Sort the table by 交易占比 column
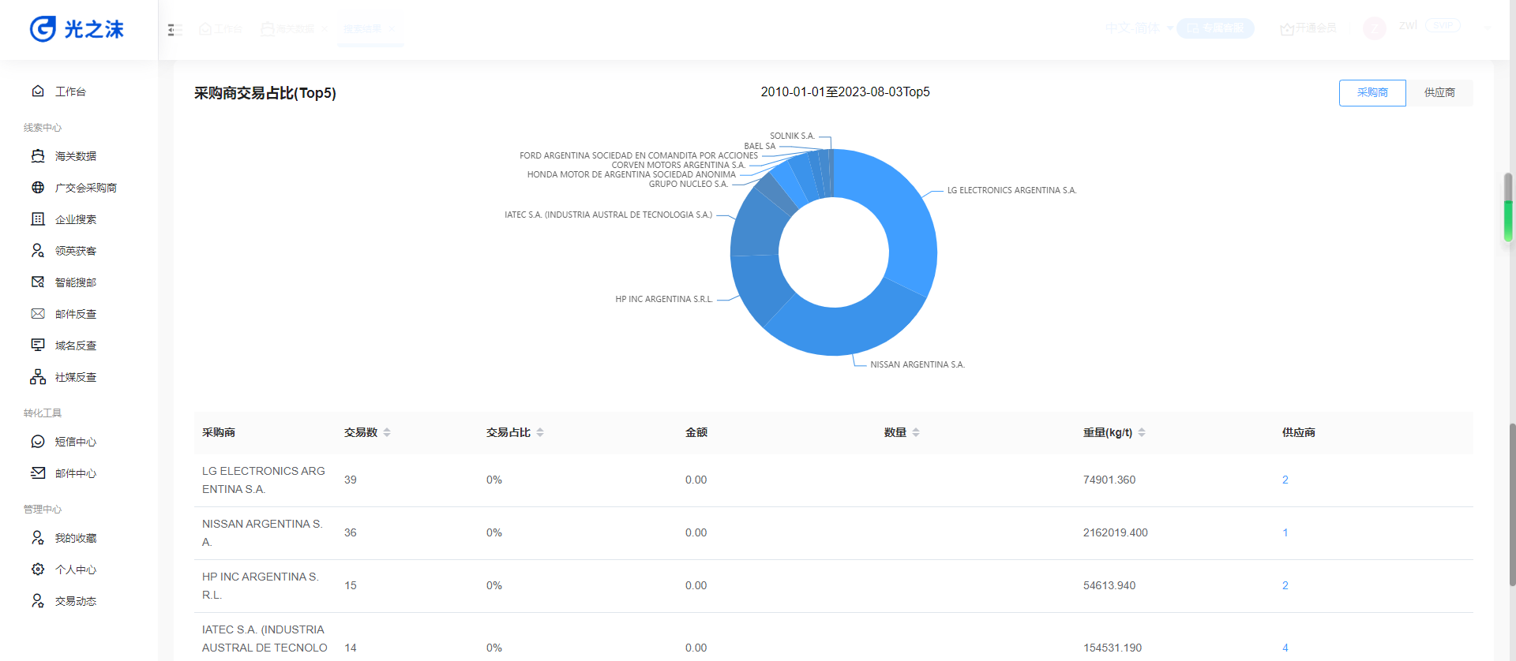Viewport: 1516px width, 661px height. pyautogui.click(x=539, y=432)
